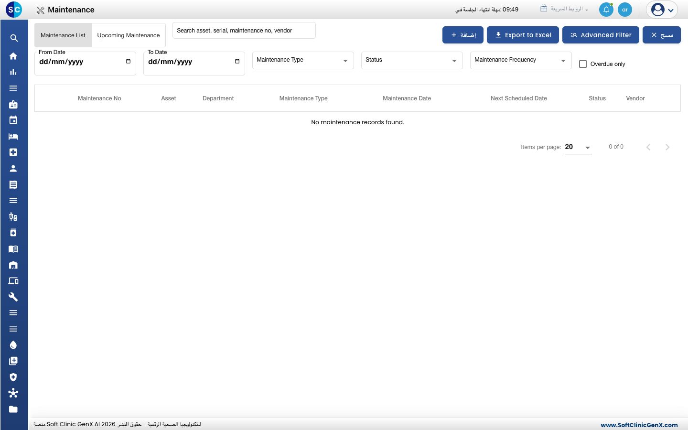The width and height of the screenshot is (688, 430).
Task: Change items per page dropdown value 20
Action: click(x=578, y=147)
